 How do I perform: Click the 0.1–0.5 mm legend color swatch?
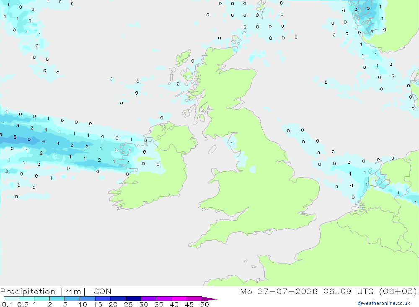[x=11, y=299]
